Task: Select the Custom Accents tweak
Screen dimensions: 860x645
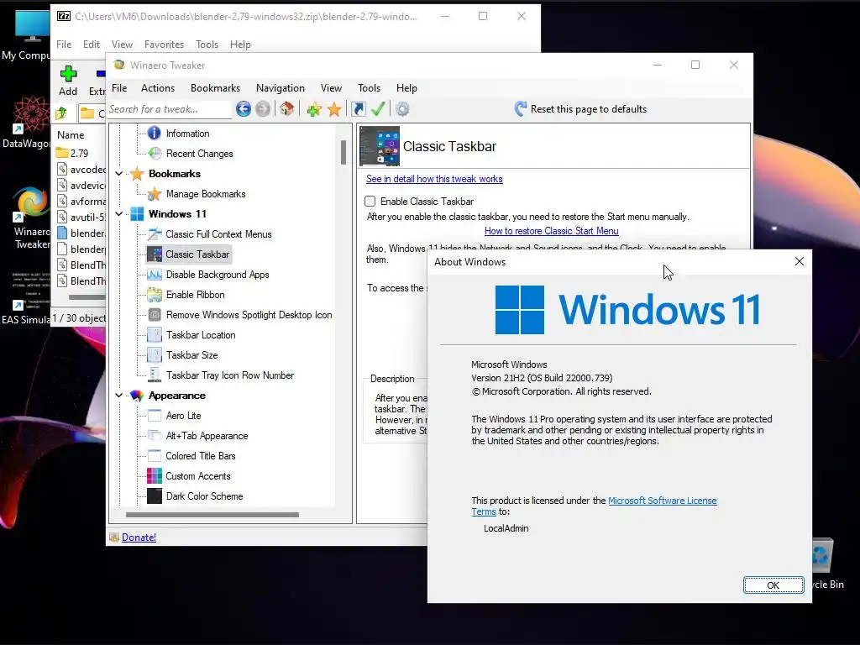Action: coord(198,476)
